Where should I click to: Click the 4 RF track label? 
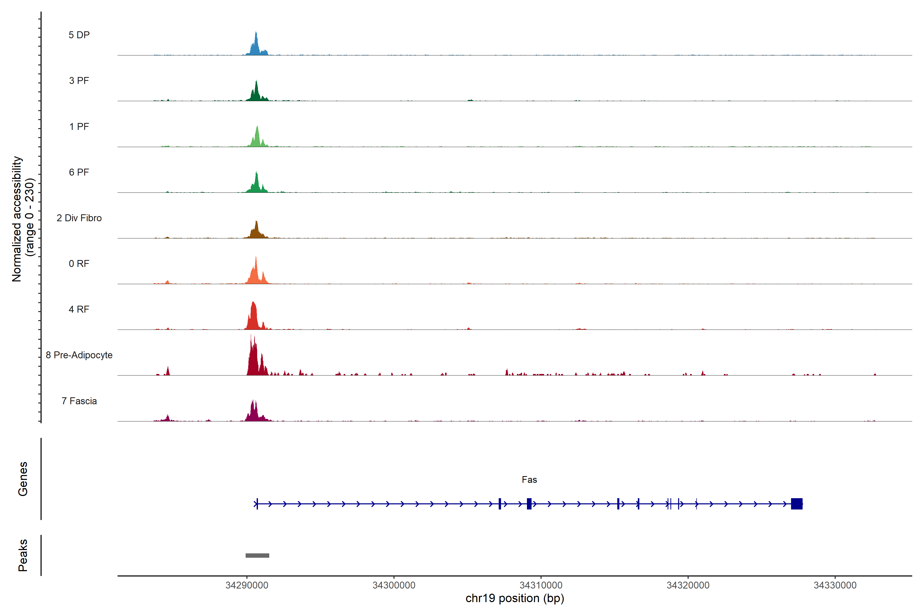point(79,309)
